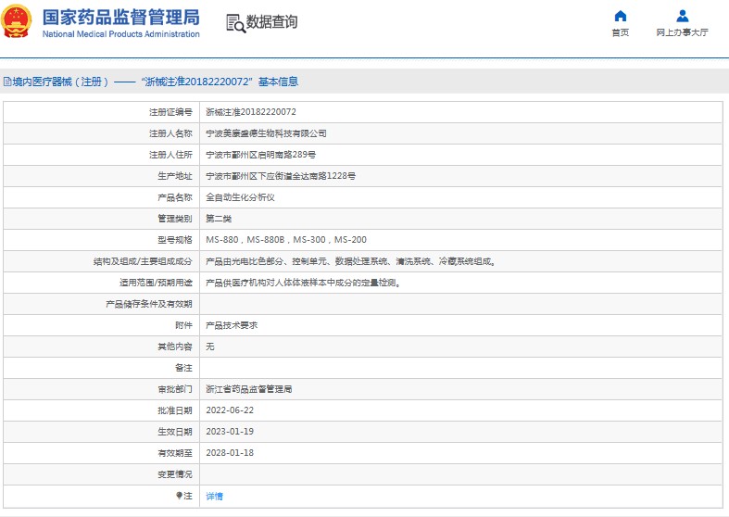Click National Medical Products Administration text
The image size is (729, 517).
point(120,34)
